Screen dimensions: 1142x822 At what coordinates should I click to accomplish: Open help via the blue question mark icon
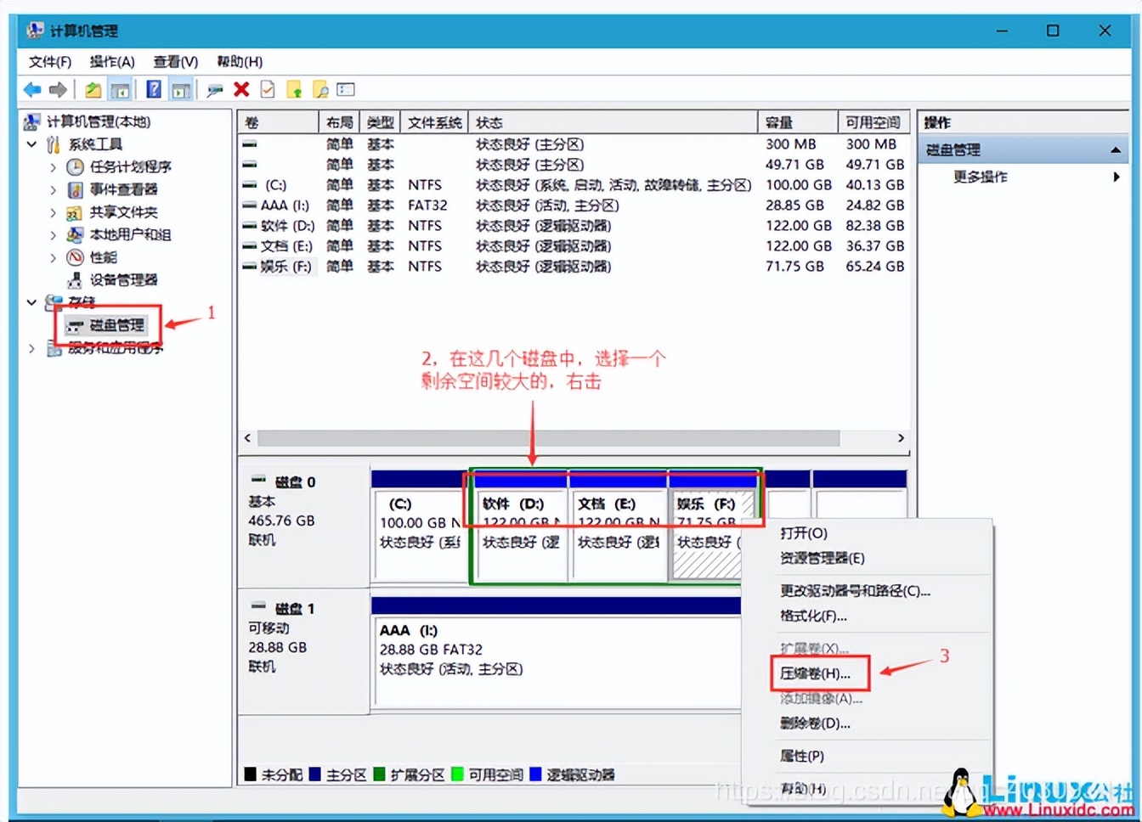(x=155, y=89)
